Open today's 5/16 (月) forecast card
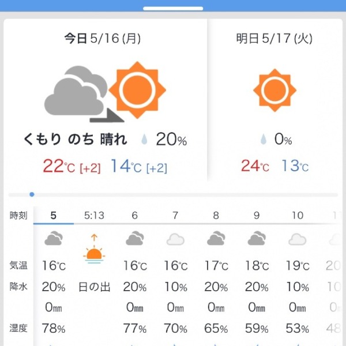The image size is (346, 346). click(106, 100)
